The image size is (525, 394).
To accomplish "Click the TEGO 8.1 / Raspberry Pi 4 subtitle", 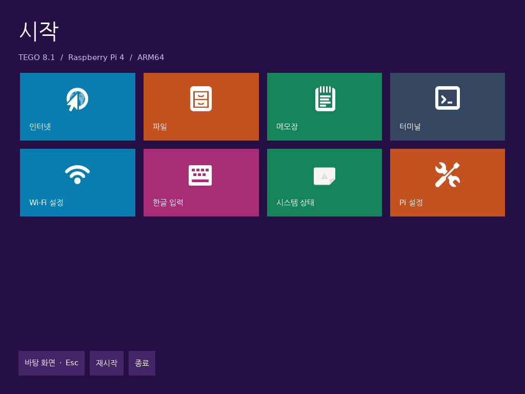I will (x=91, y=57).
